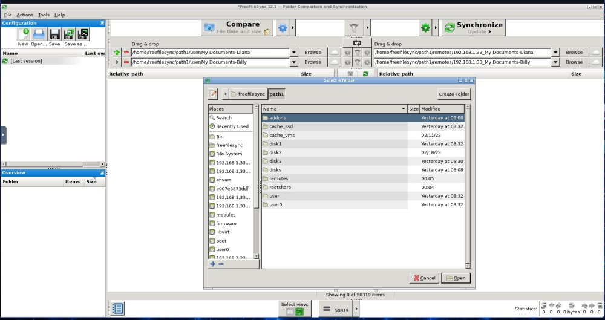Add bookmark with the Places plus icon

[212, 264]
